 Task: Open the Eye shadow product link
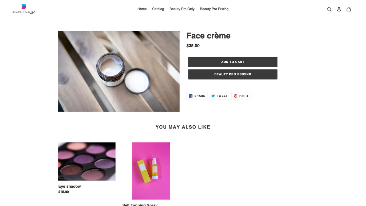[x=69, y=186]
